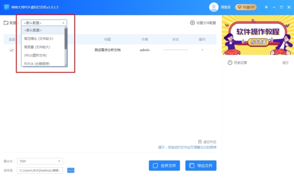Maximize the window
Screen dimensions: 294x178
[281, 7]
